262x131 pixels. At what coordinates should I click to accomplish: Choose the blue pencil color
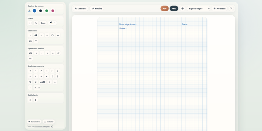(x=34, y=11)
